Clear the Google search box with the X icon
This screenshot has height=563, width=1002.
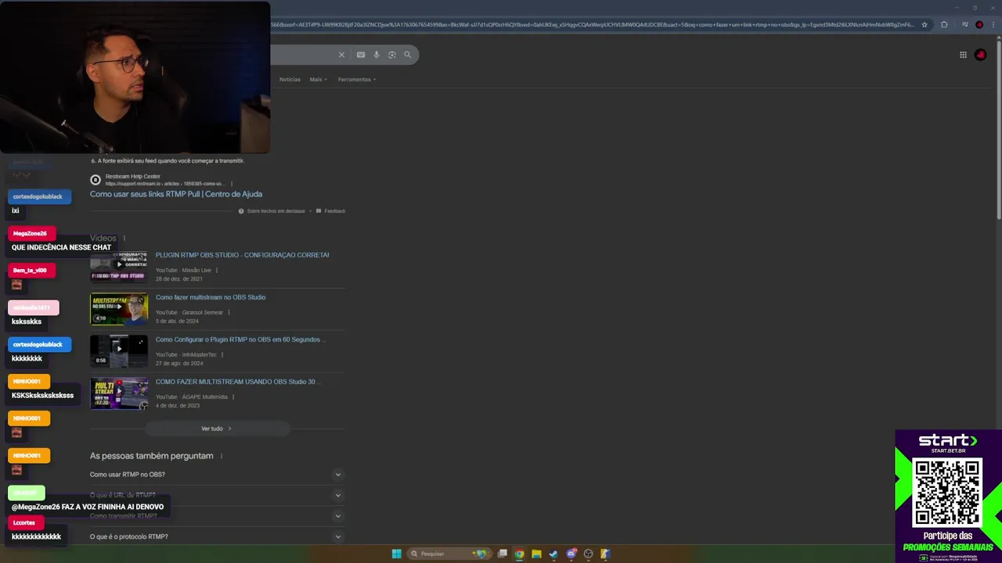pos(341,55)
